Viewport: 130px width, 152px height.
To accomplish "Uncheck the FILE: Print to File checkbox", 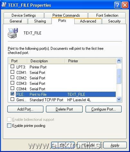I will point(13,94).
